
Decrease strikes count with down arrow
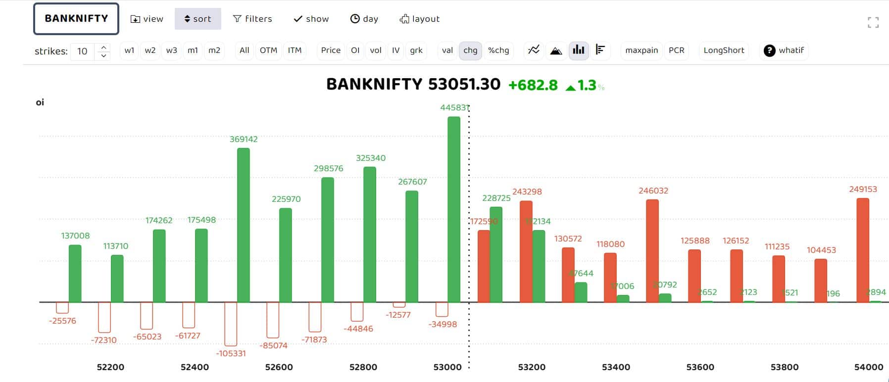pyautogui.click(x=103, y=55)
